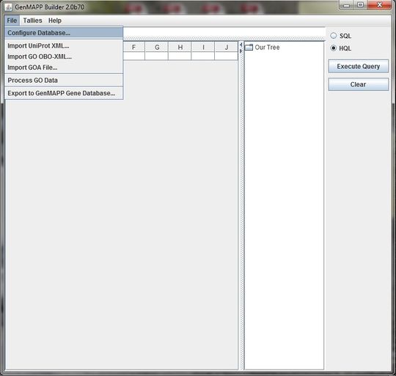Click the Java icon in title bar
This screenshot has height=376, width=396.
[x=8, y=7]
